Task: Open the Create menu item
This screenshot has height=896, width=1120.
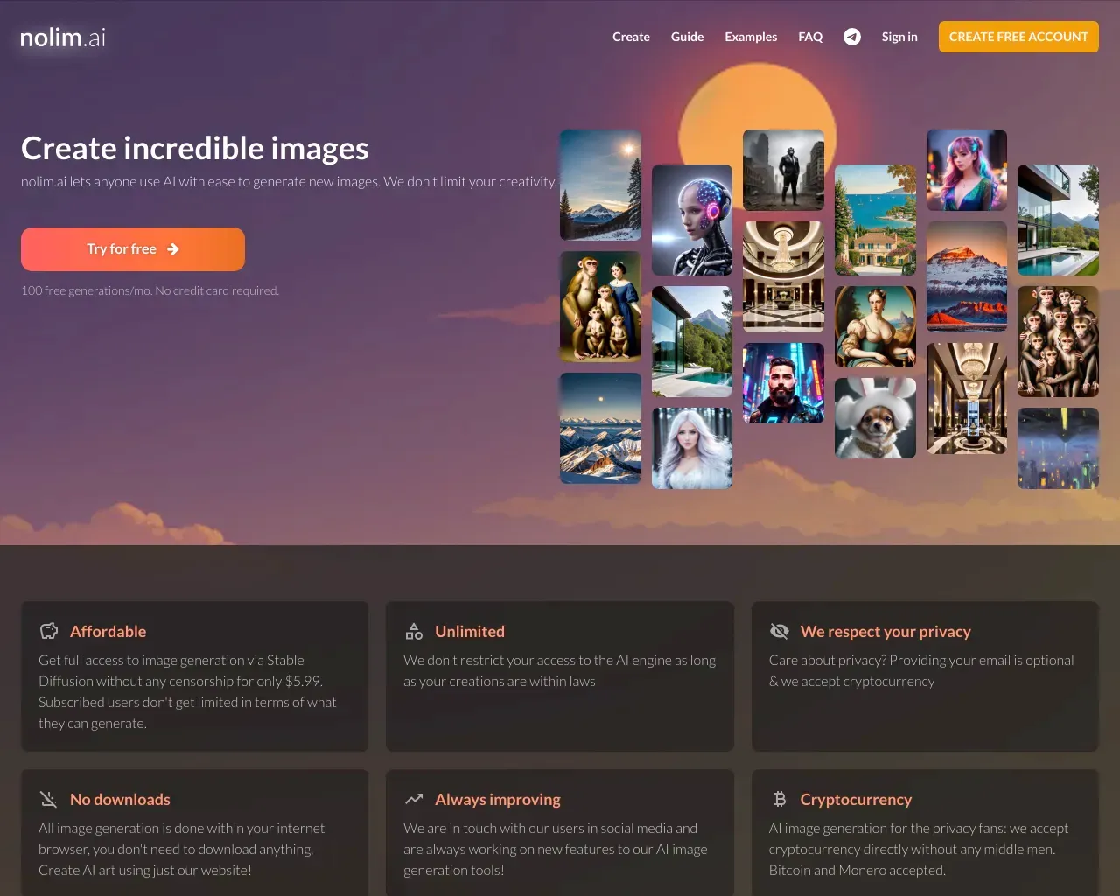Action: pos(631,37)
